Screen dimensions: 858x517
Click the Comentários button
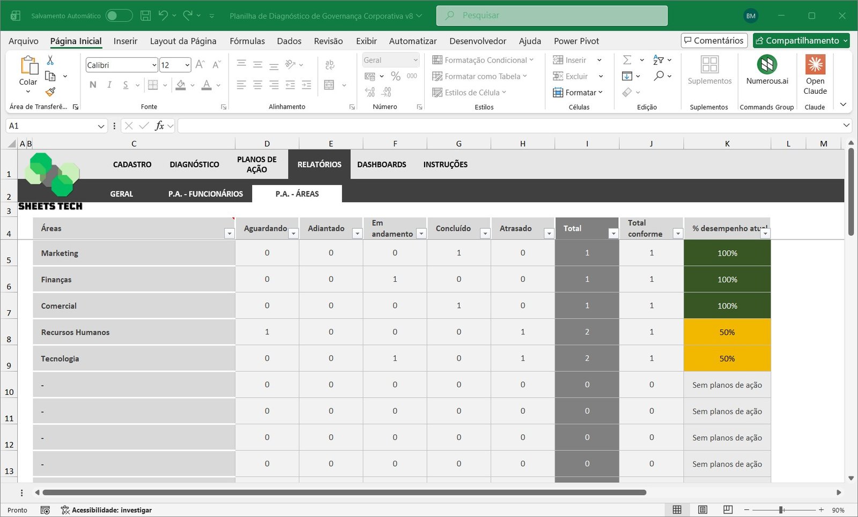tap(714, 41)
